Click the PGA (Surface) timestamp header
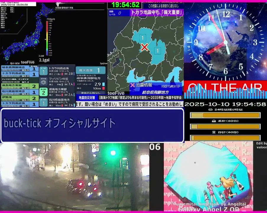This screenshot has height=213, width=267. (18, 4)
